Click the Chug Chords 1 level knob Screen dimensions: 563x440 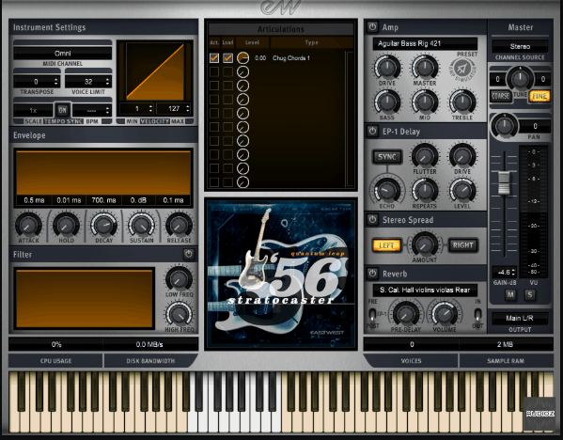(x=242, y=57)
